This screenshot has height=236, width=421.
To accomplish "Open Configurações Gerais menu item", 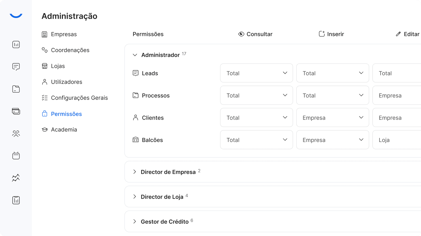I will [79, 98].
